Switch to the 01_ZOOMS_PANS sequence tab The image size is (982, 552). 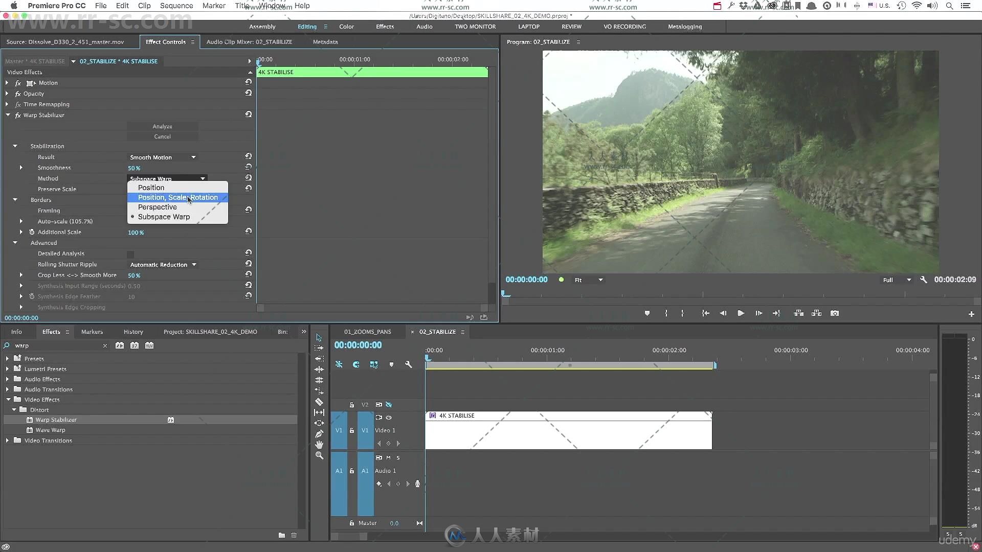(367, 332)
